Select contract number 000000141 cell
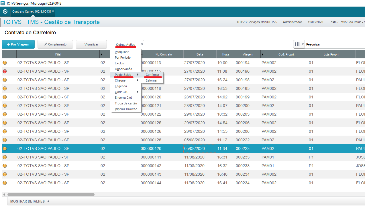The image size is (365, 208). [x=151, y=157]
